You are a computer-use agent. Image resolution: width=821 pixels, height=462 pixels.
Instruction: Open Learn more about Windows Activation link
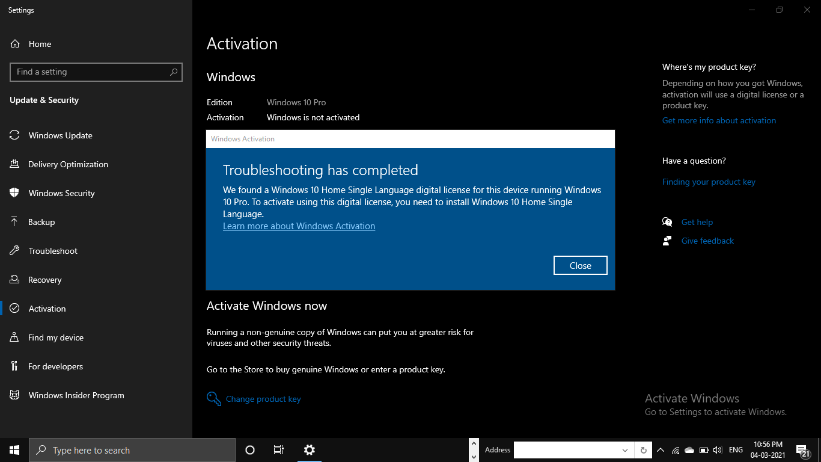coord(299,226)
